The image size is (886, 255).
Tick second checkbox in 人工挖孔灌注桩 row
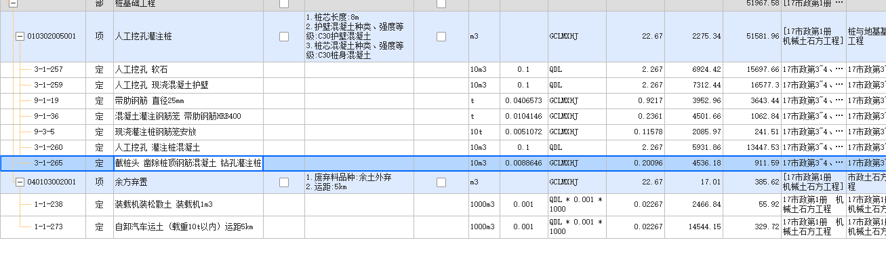point(441,37)
